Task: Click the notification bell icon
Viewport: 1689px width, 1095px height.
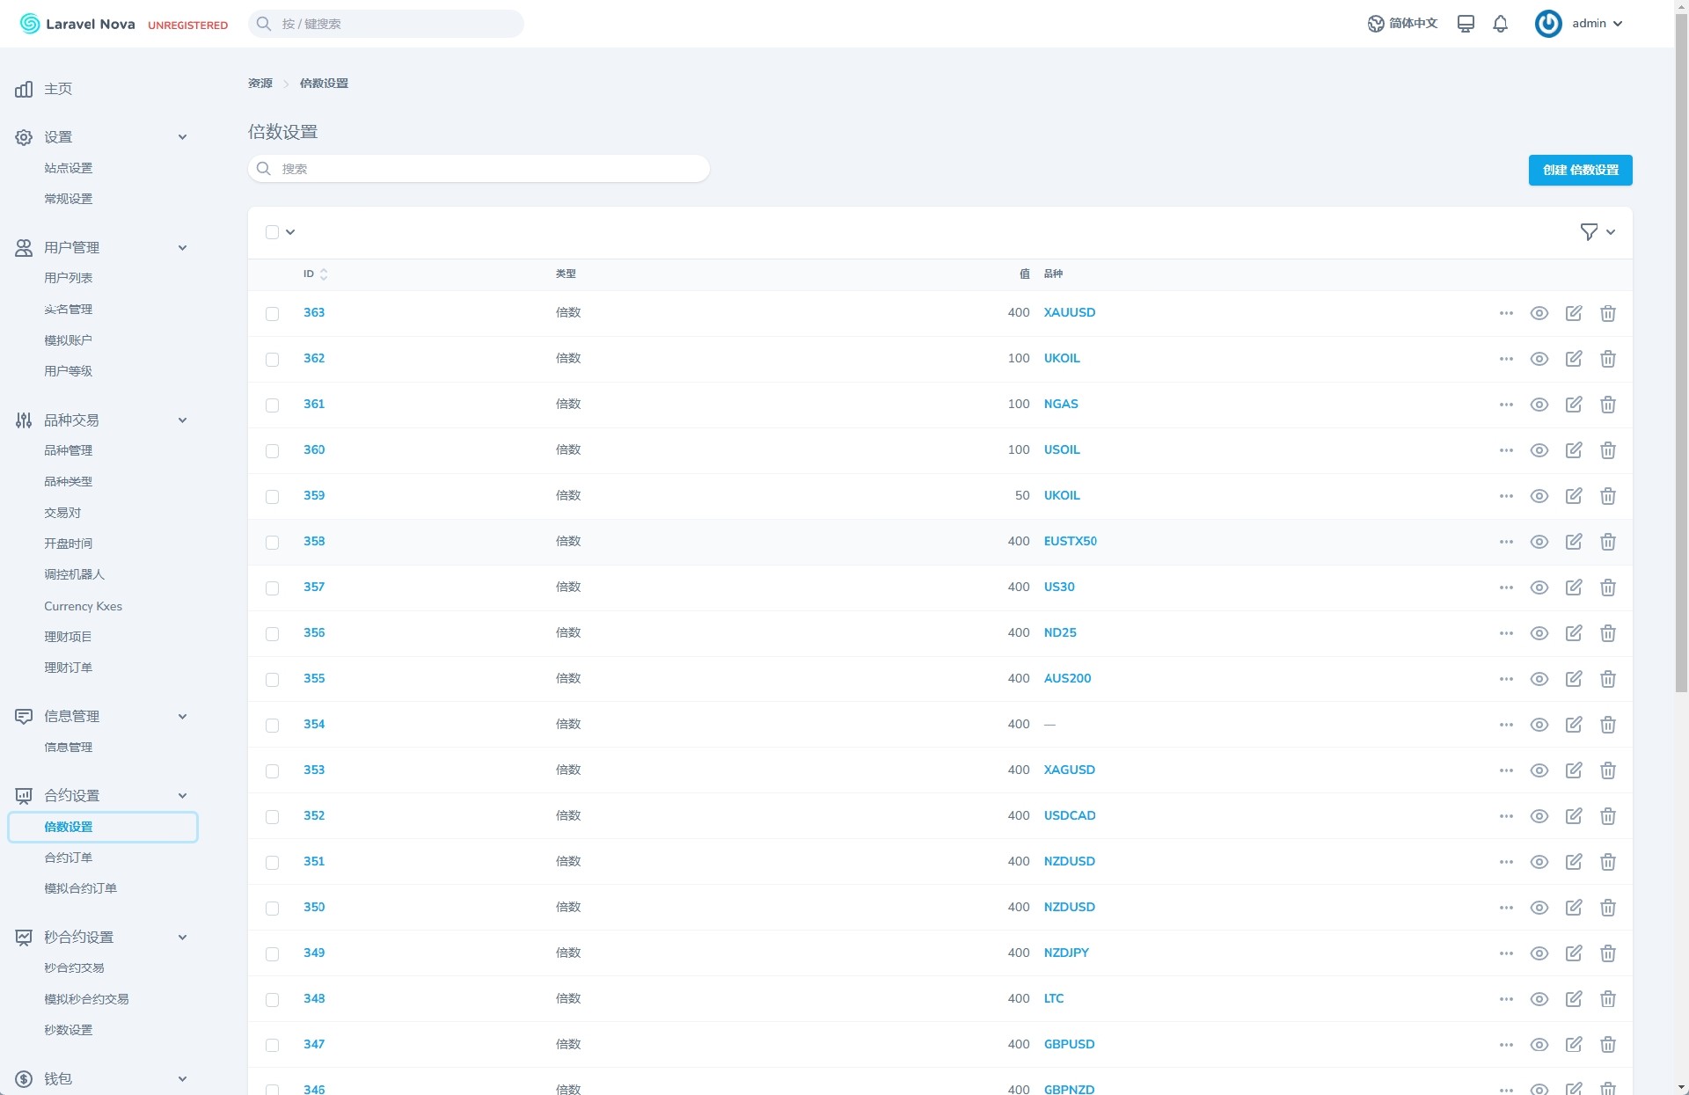Action: [x=1500, y=24]
